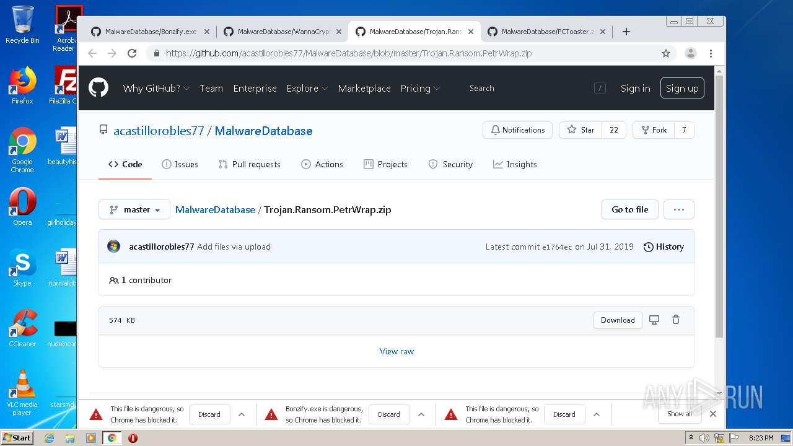Screen dimensions: 793x446
Task: Go back using browser back arrow
Action: [92, 53]
